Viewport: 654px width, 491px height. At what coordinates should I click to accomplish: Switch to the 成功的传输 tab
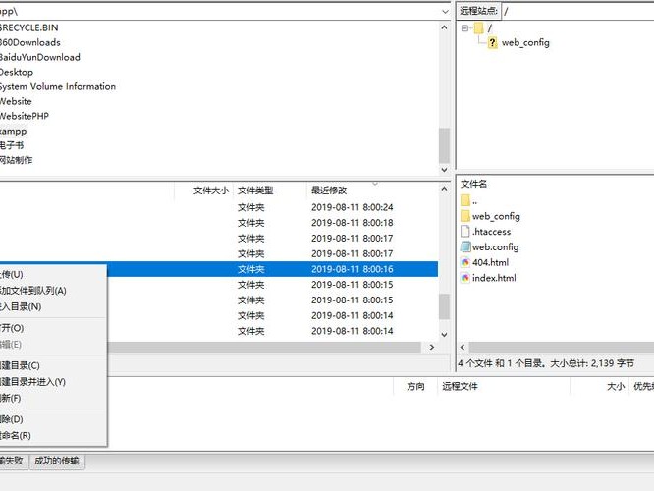[x=57, y=461]
